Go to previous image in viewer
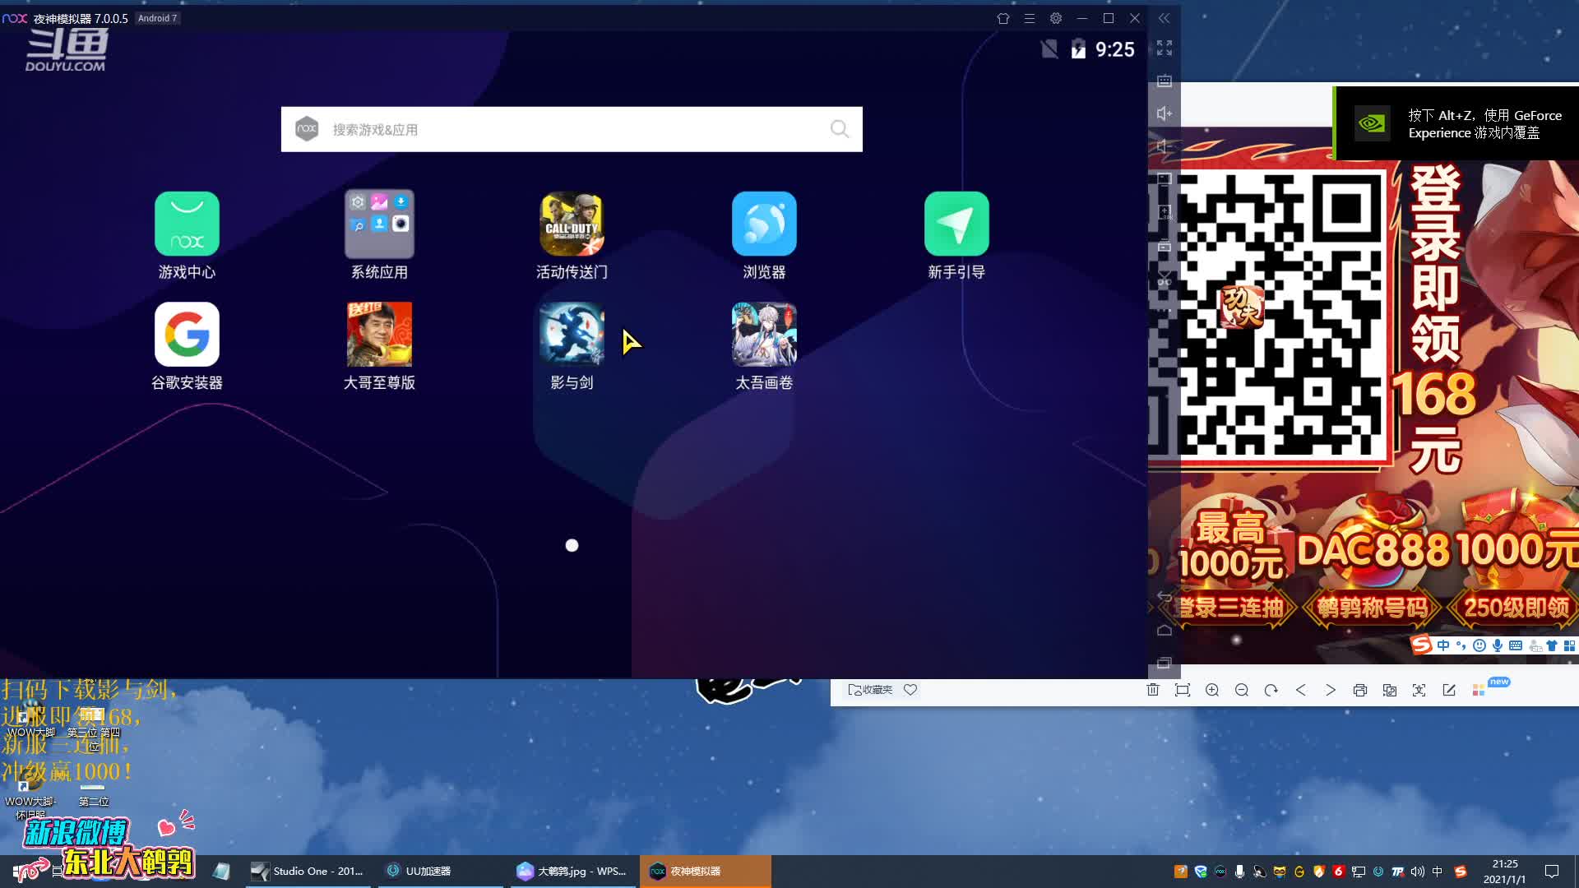1579x888 pixels. coord(1301,690)
